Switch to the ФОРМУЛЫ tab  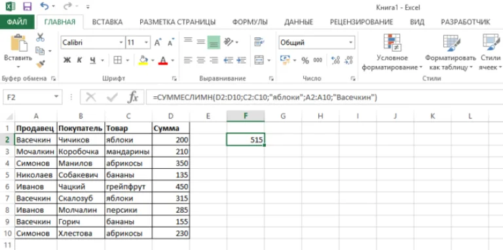coord(250,22)
